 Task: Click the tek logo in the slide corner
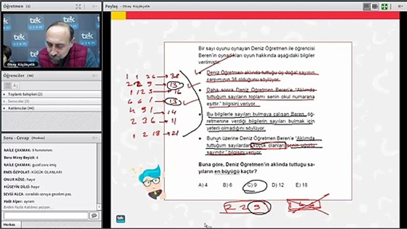coord(121,219)
